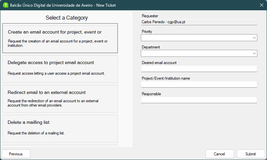Open the Priority dropdown arrow

(254, 38)
